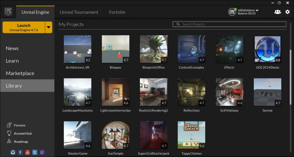Open the Roadmap link
The height and width of the screenshot is (157, 294).
coord(21,142)
